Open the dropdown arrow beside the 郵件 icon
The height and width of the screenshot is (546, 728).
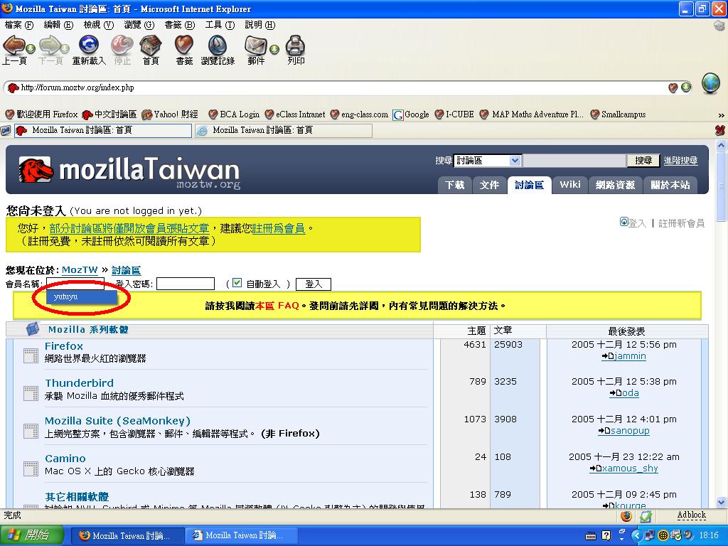pyautogui.click(x=274, y=49)
